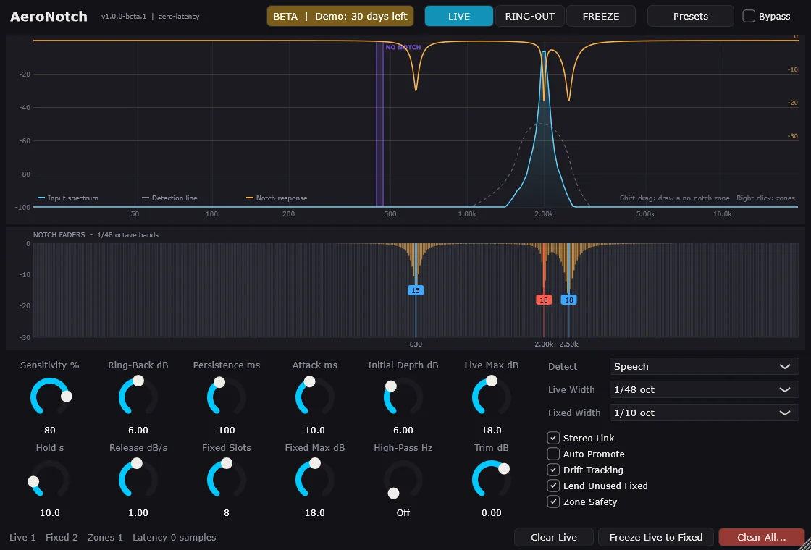Switch to FREEZE mode

point(600,16)
